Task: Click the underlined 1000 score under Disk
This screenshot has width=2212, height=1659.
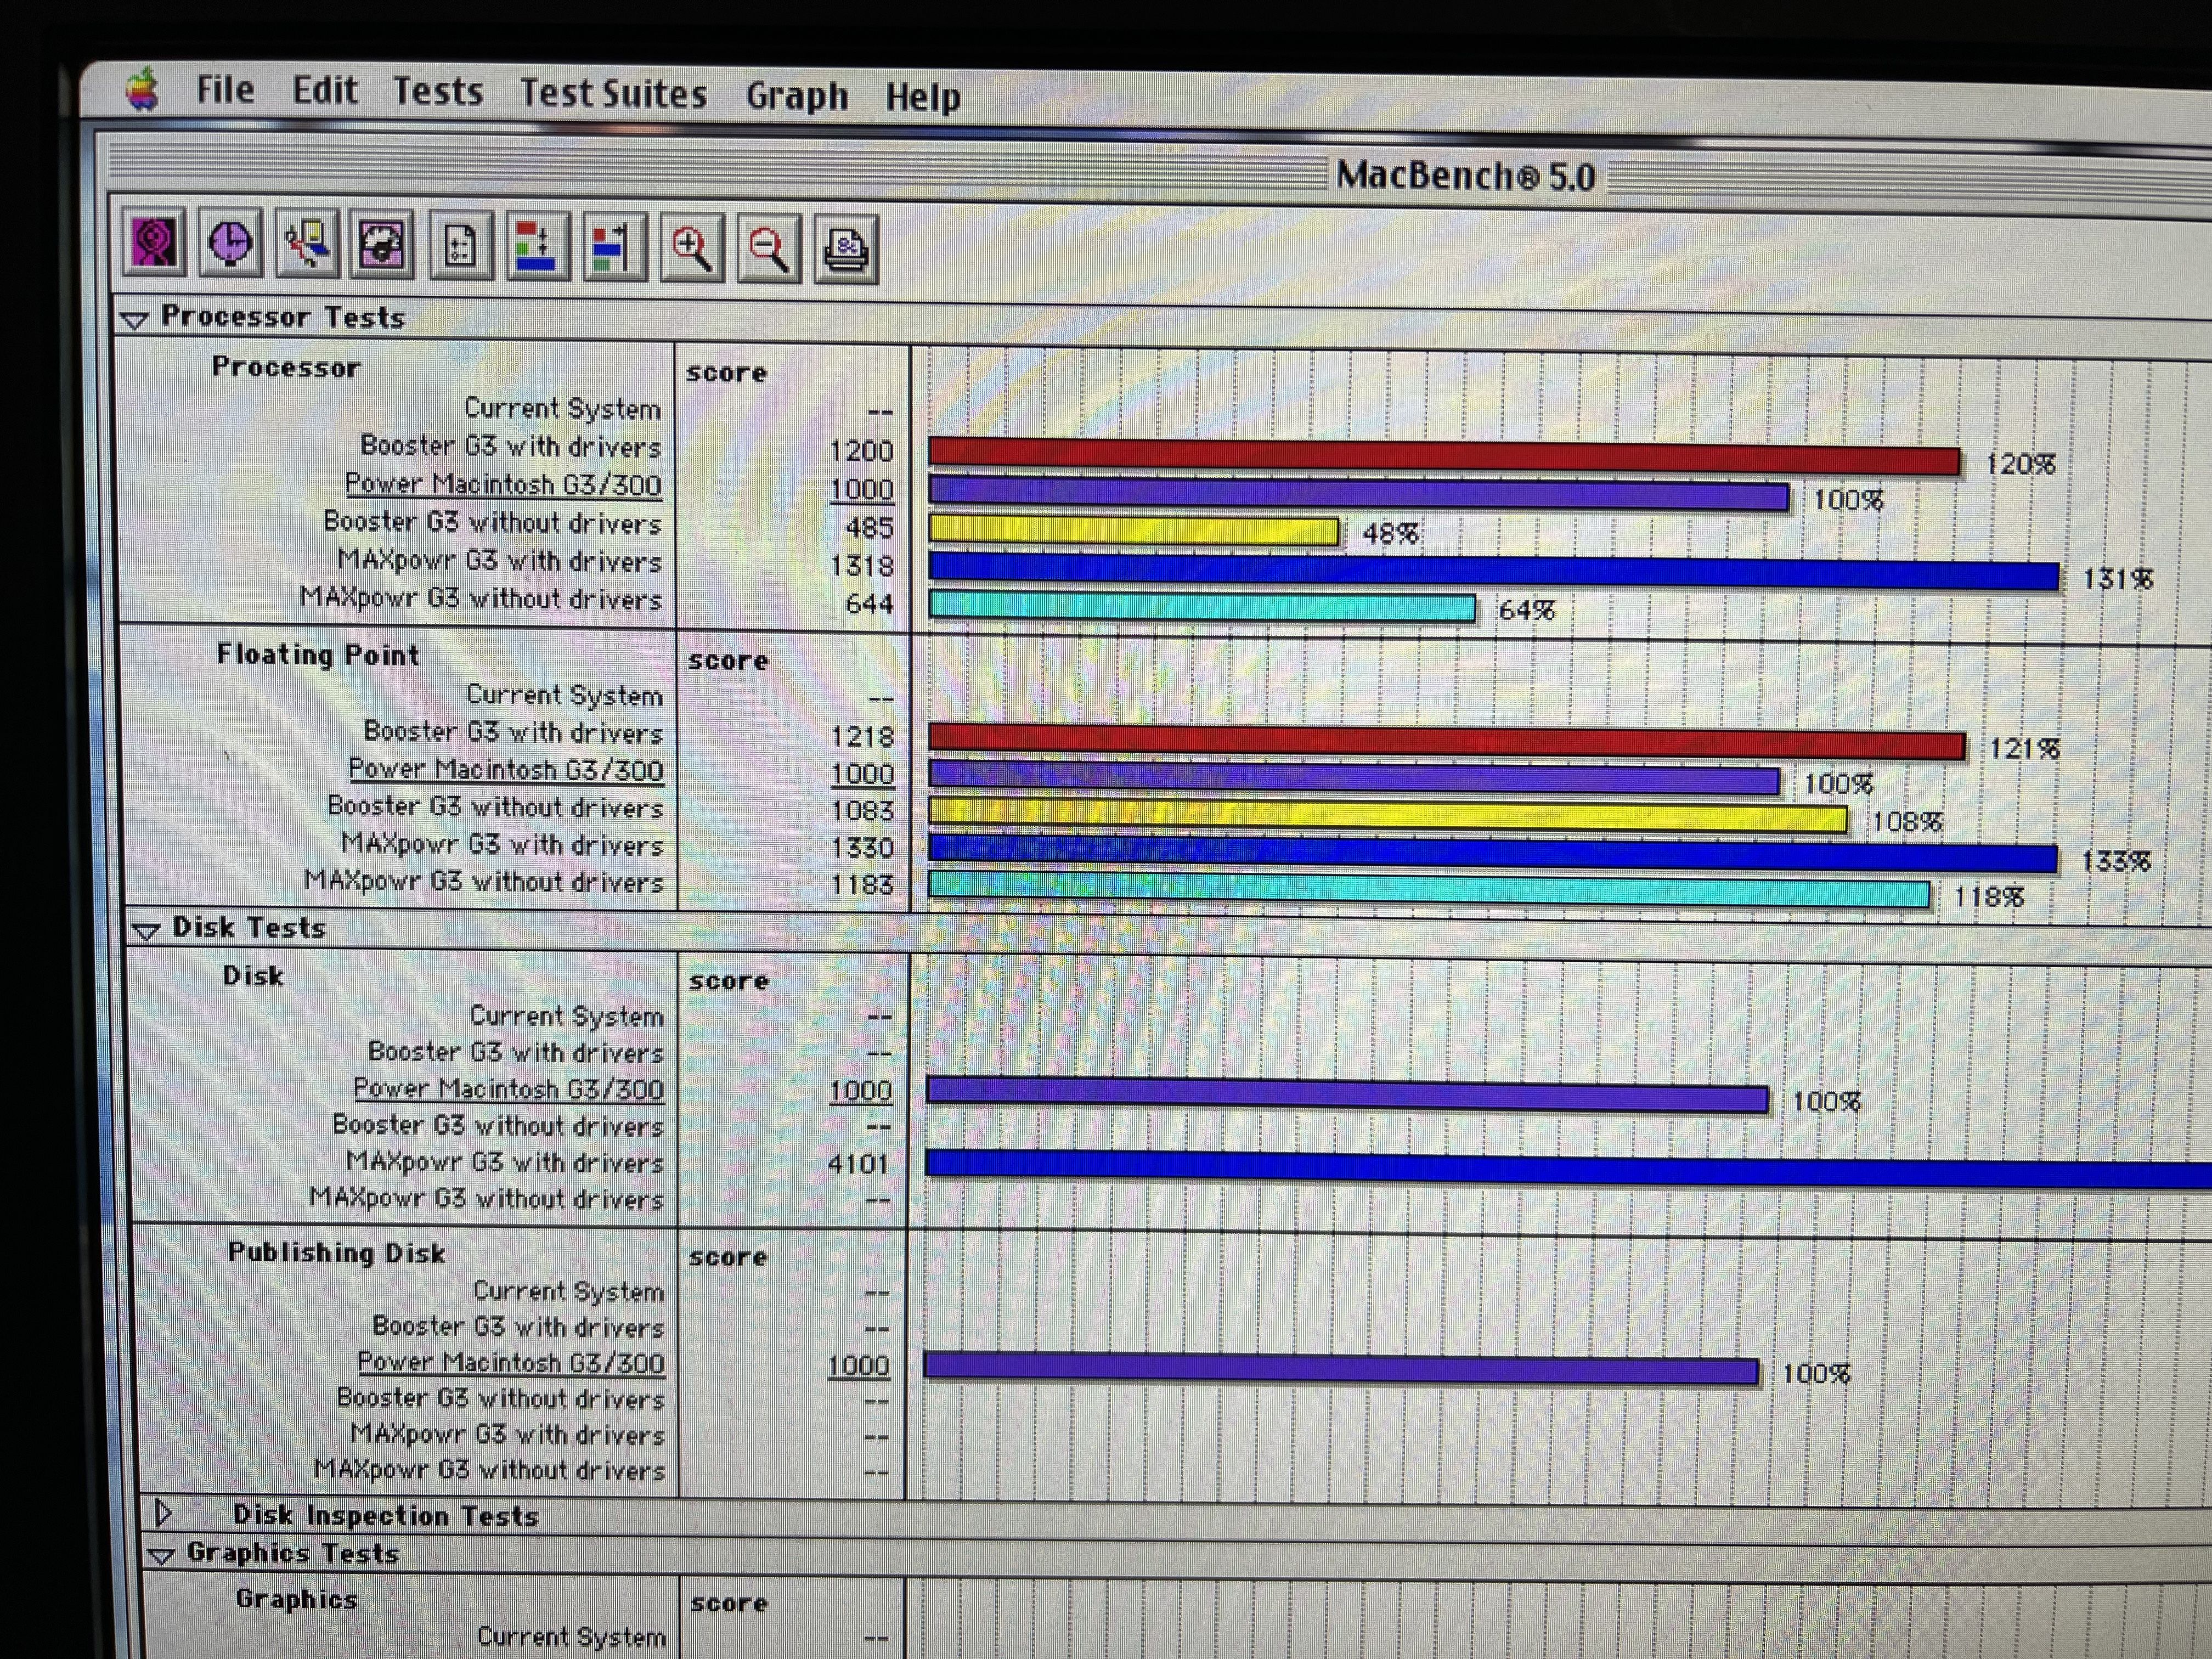Action: [x=860, y=1091]
